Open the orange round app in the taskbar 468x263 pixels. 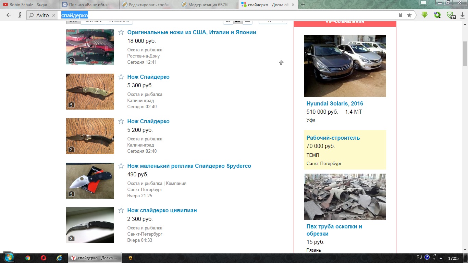130,258
